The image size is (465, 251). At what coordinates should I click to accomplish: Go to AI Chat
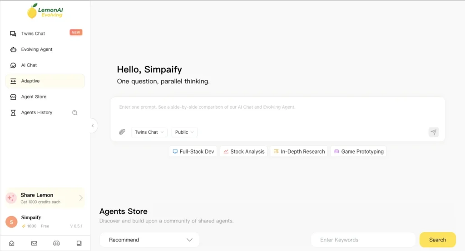coord(45,65)
